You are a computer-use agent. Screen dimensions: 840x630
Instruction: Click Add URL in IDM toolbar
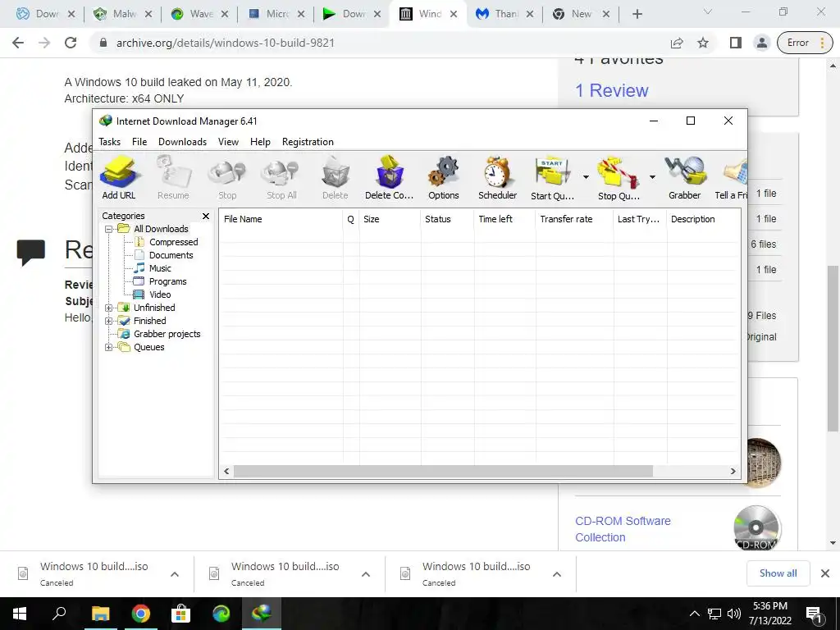[119, 178]
